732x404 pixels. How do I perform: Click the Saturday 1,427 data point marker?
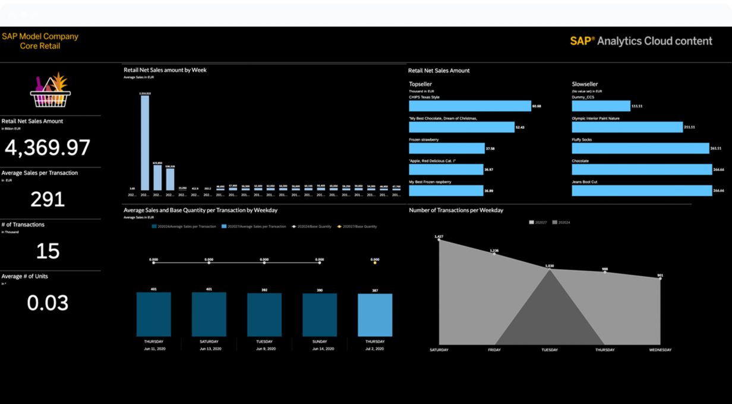(439, 239)
